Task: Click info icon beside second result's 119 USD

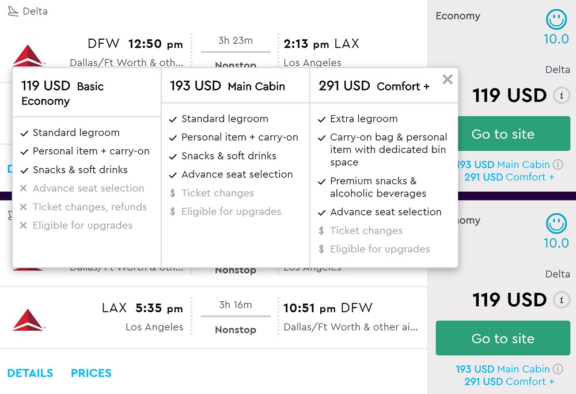Action: (x=561, y=300)
